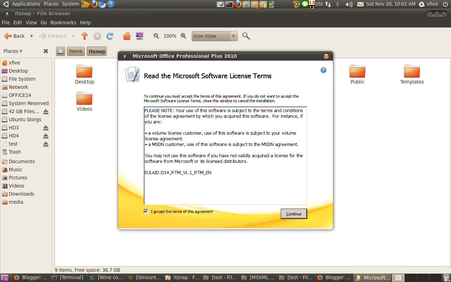The height and width of the screenshot is (282, 451).
Task: Click the Computer icon in the toolbar
Action: (x=140, y=36)
